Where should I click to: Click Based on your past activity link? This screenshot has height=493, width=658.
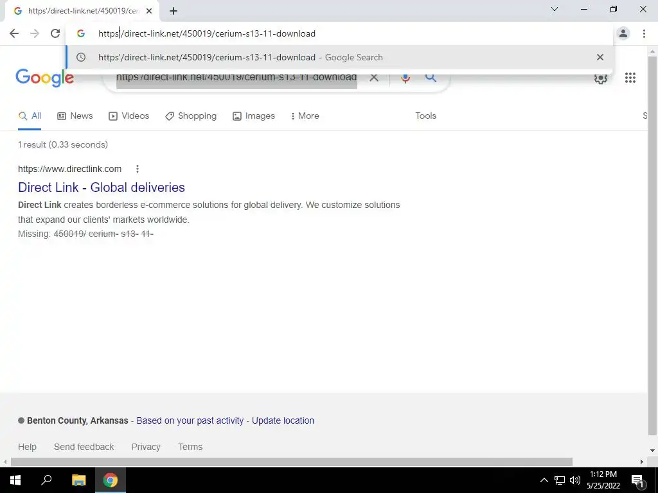pos(190,420)
